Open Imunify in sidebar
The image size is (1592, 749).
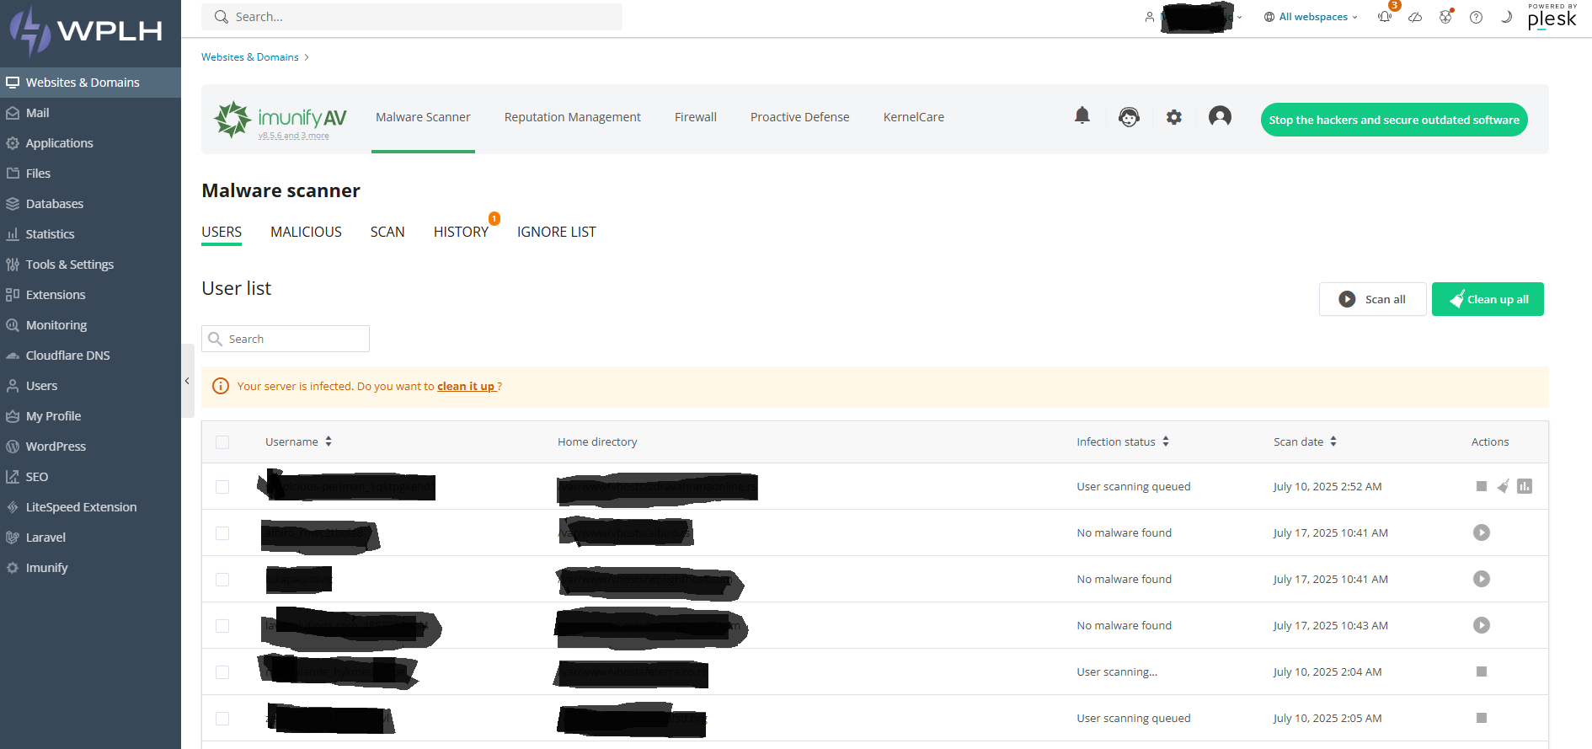tap(90, 568)
